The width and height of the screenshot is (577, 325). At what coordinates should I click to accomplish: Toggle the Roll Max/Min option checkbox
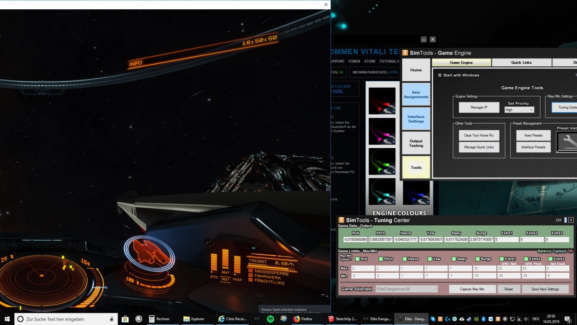coord(357,259)
